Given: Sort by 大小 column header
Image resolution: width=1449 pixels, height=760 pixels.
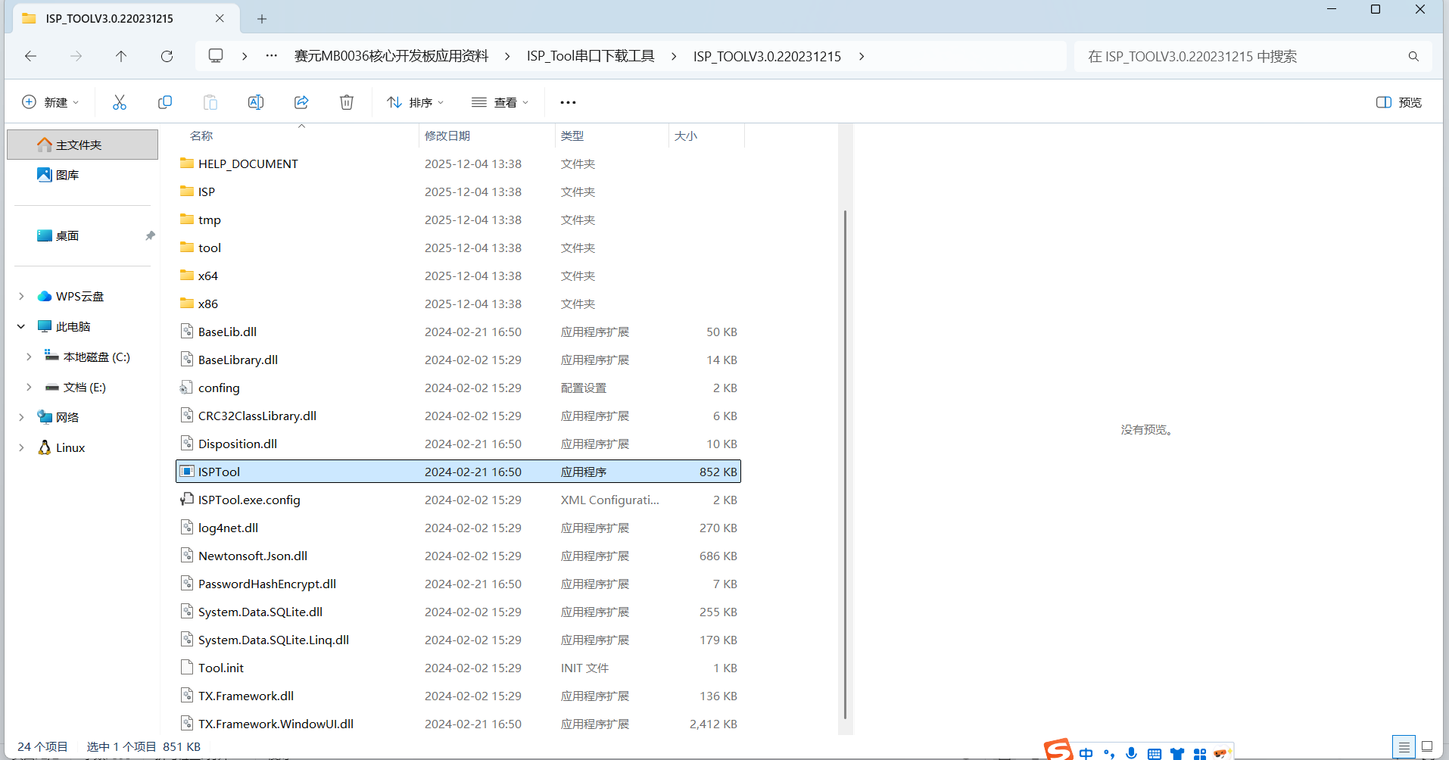Looking at the screenshot, I should click(x=686, y=135).
